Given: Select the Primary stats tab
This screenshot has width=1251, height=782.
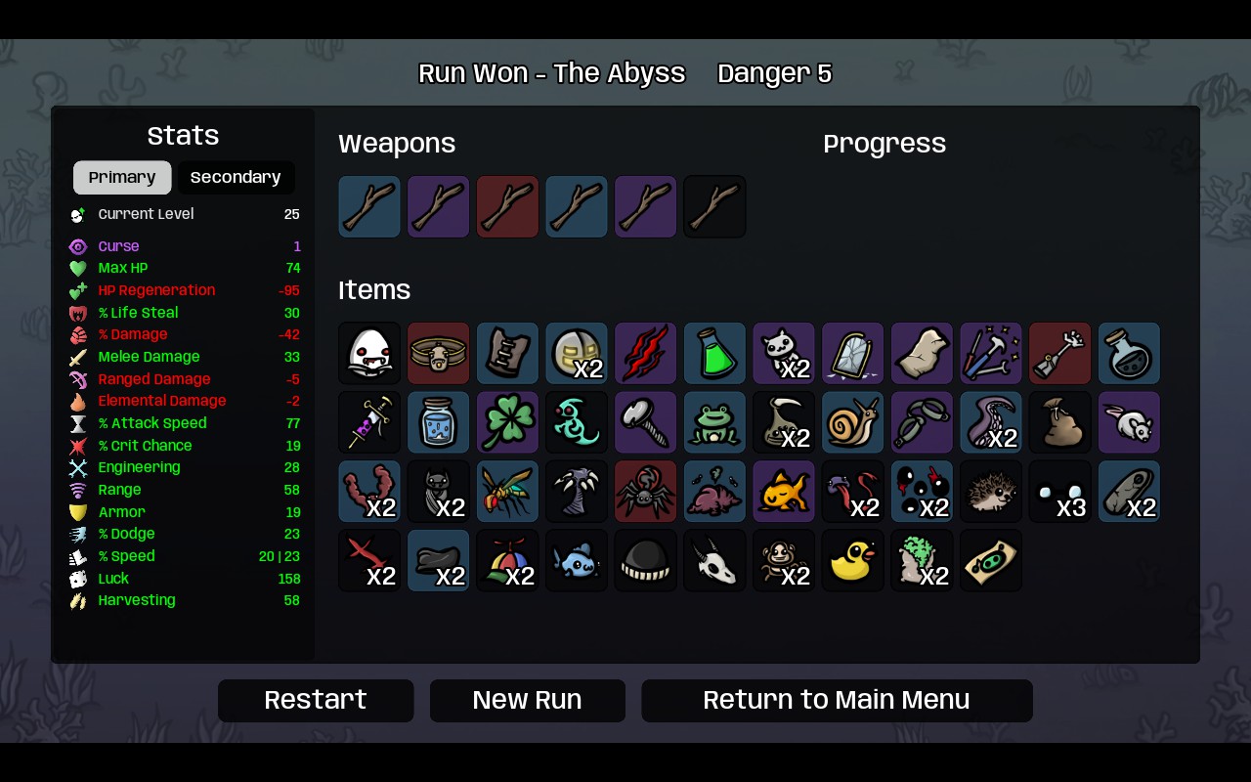Looking at the screenshot, I should [122, 178].
